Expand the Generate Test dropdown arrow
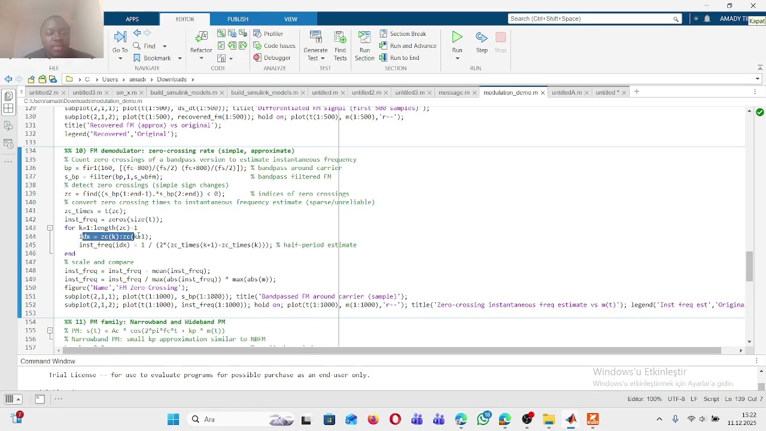The image size is (766, 431). 323,58
